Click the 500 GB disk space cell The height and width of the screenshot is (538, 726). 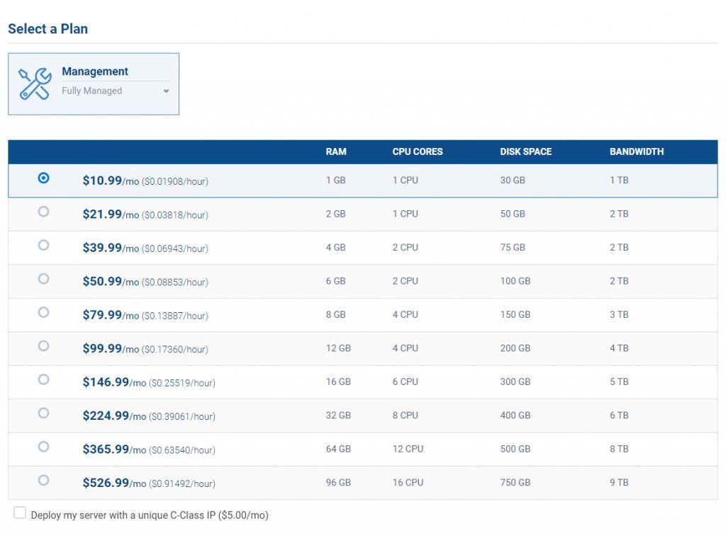pyautogui.click(x=515, y=449)
